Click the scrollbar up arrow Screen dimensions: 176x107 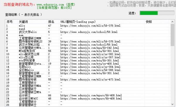point(172,22)
